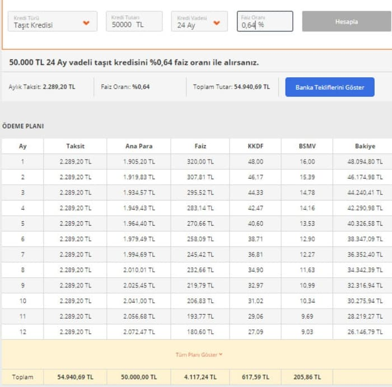Expand the Kredi Vadesi 24 Ay dropdown
Image resolution: width=392 pixels, height=387 pixels.
[x=199, y=22]
